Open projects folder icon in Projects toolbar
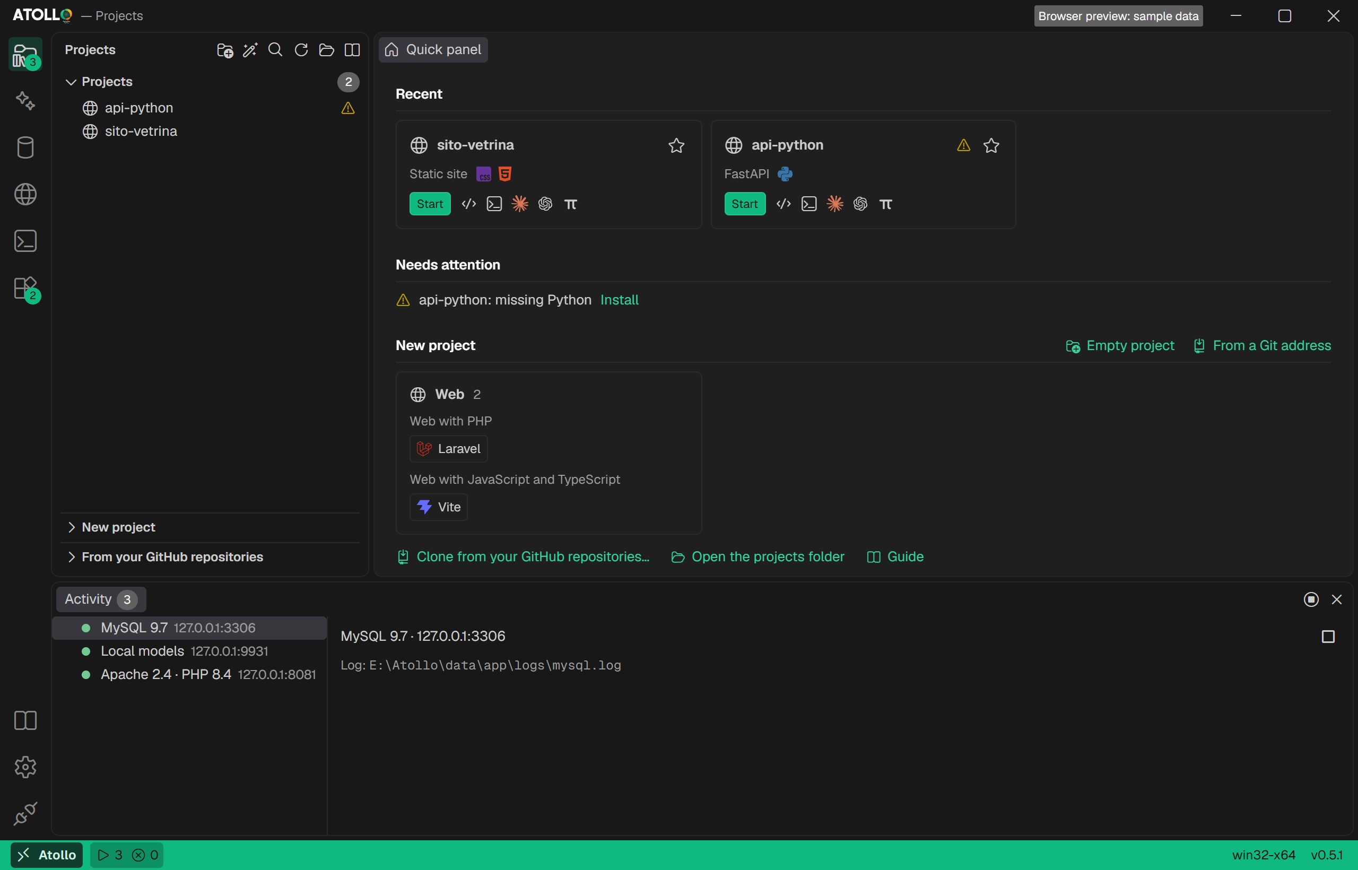 point(327,50)
